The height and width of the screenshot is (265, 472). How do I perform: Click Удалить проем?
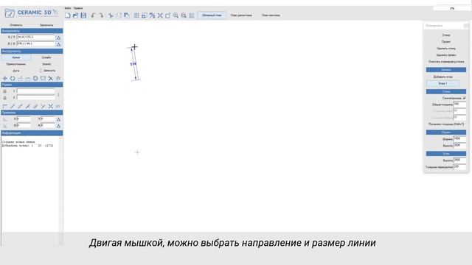tap(446, 55)
